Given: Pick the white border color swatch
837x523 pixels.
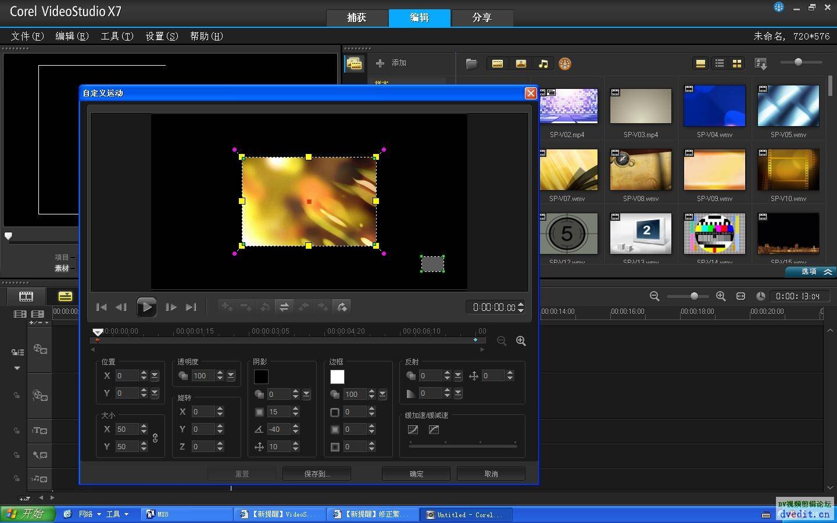Looking at the screenshot, I should 337,377.
